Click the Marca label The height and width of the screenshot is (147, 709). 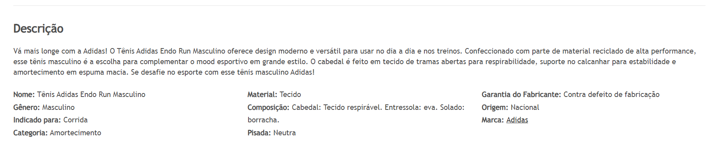click(493, 120)
